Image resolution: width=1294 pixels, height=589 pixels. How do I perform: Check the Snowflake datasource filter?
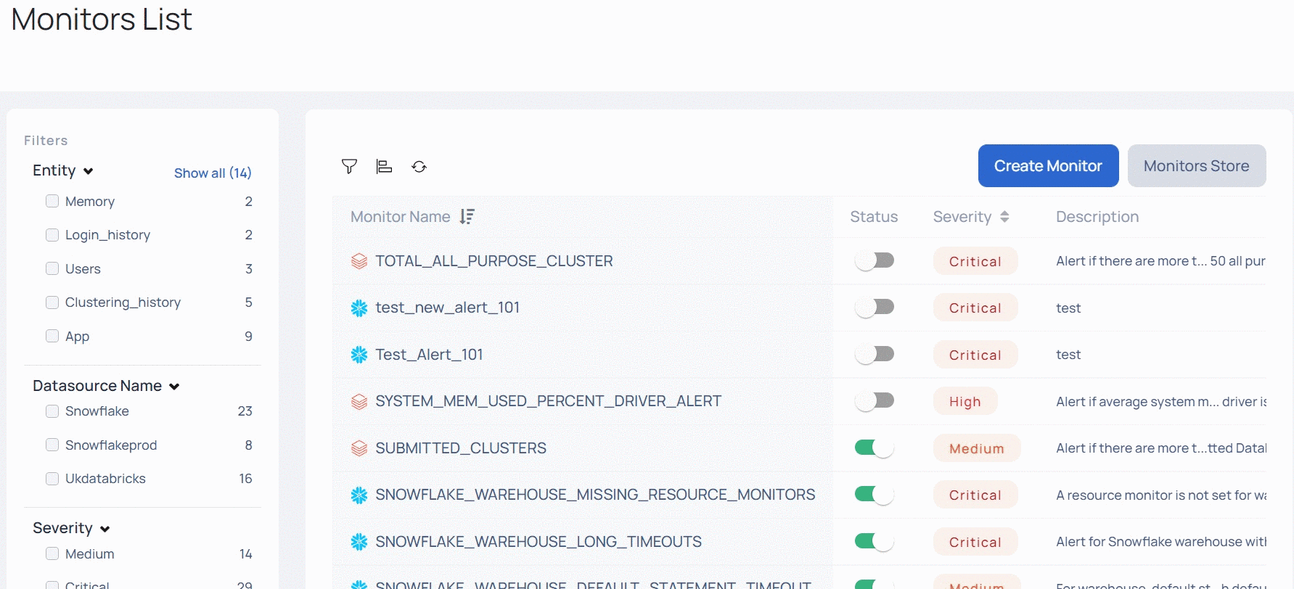coord(52,411)
